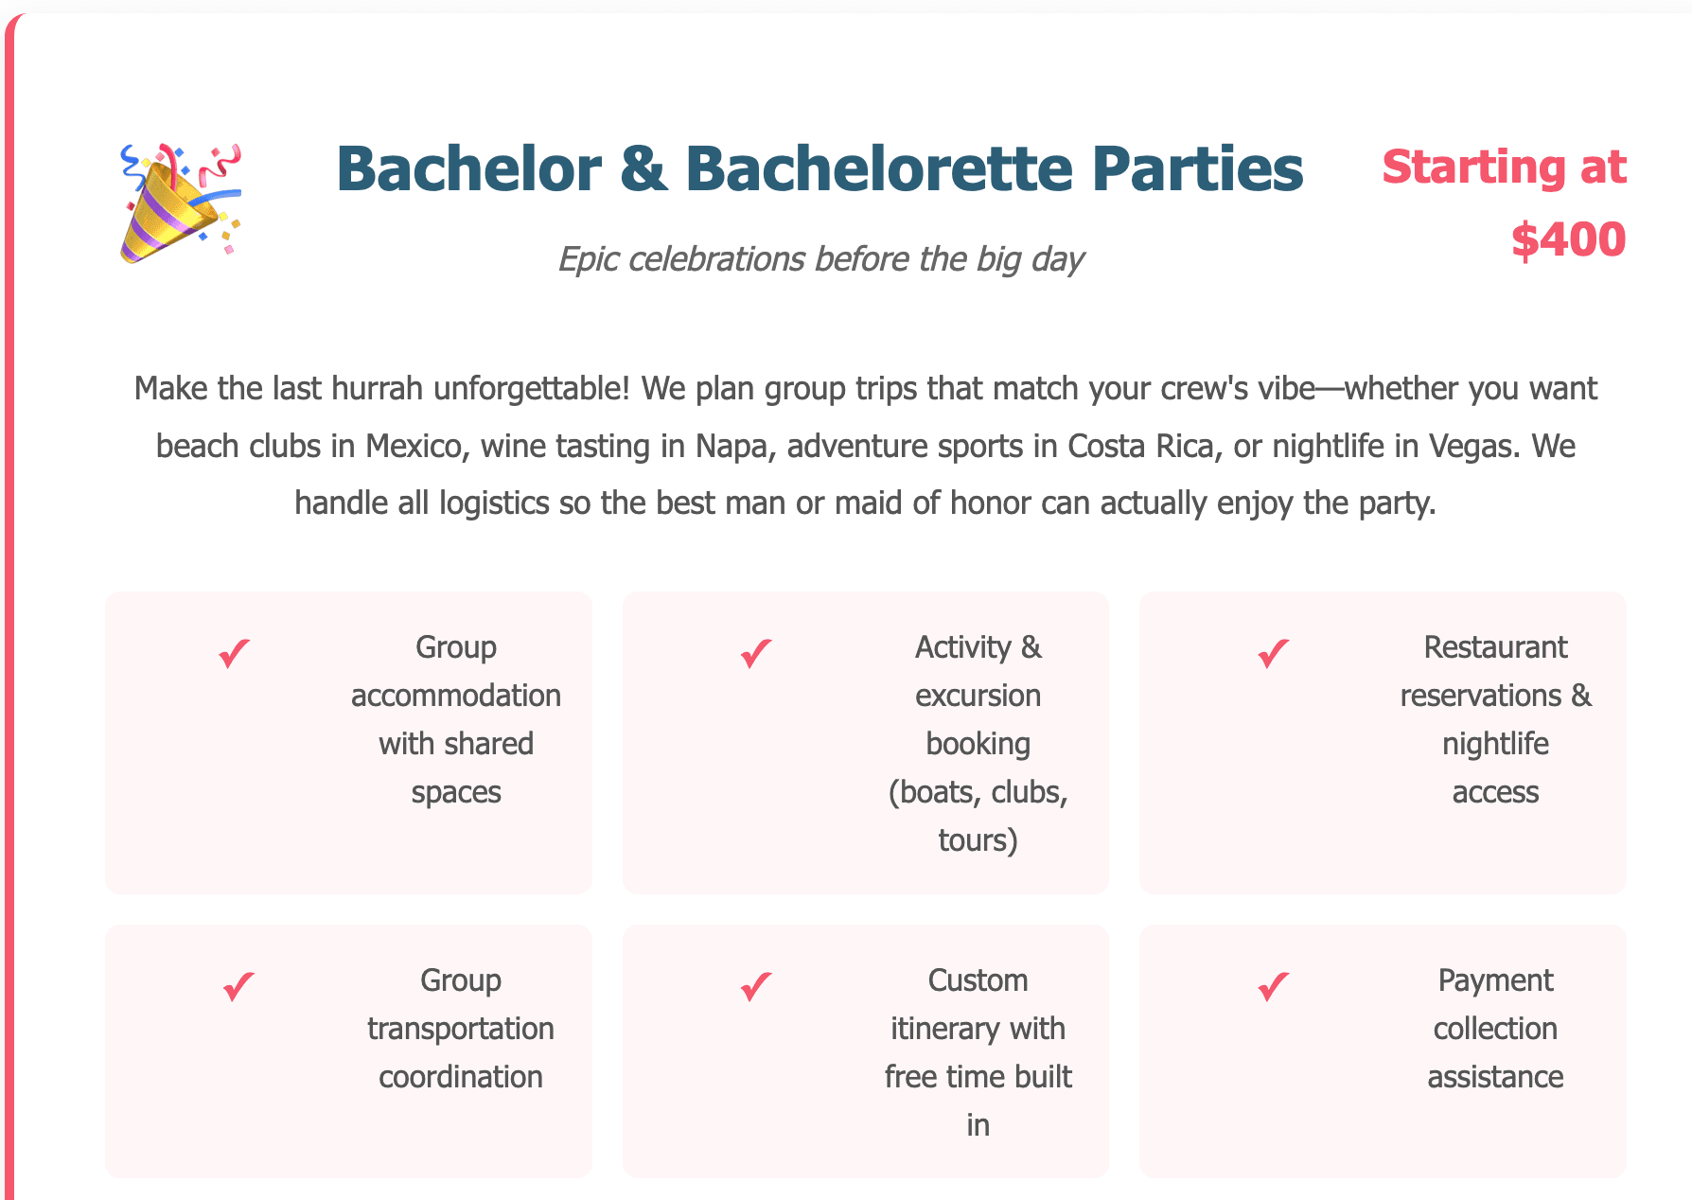
Task: Select the Payment collection assistance text
Action: pyautogui.click(x=1495, y=1029)
